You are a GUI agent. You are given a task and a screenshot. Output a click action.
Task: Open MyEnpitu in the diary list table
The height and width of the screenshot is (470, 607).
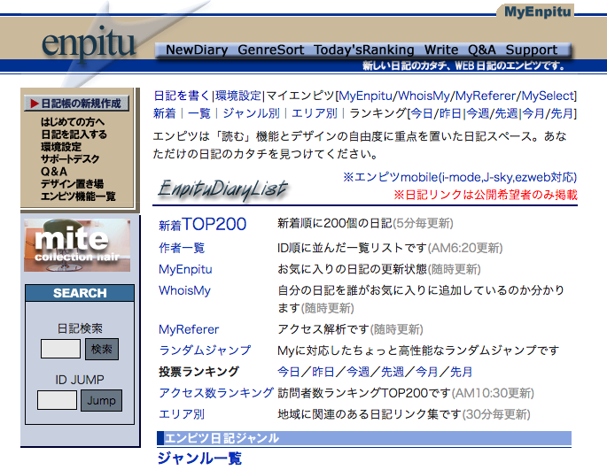(x=185, y=269)
